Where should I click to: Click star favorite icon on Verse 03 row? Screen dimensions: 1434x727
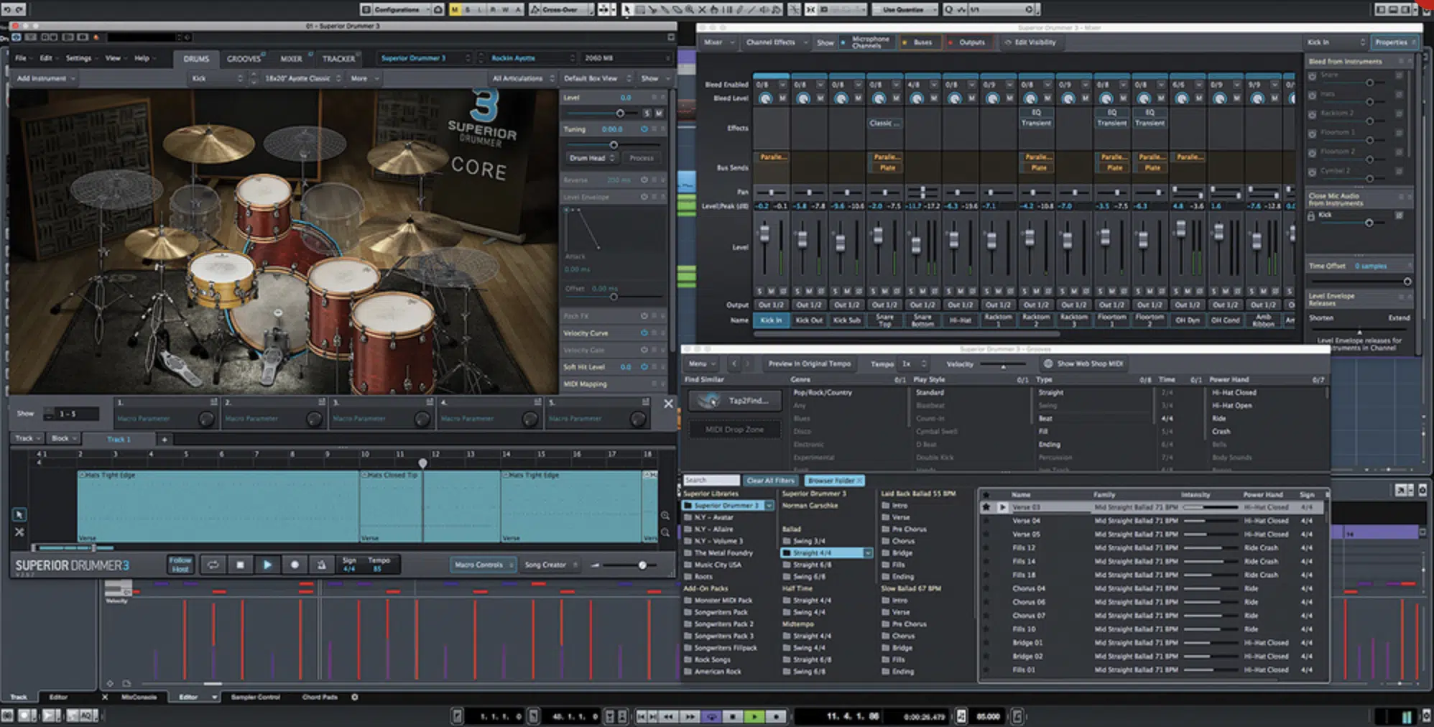[986, 507]
